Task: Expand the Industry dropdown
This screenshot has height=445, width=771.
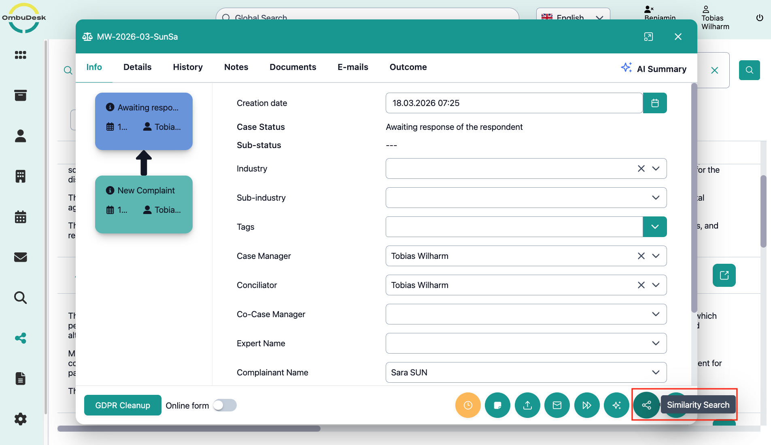Action: (656, 169)
